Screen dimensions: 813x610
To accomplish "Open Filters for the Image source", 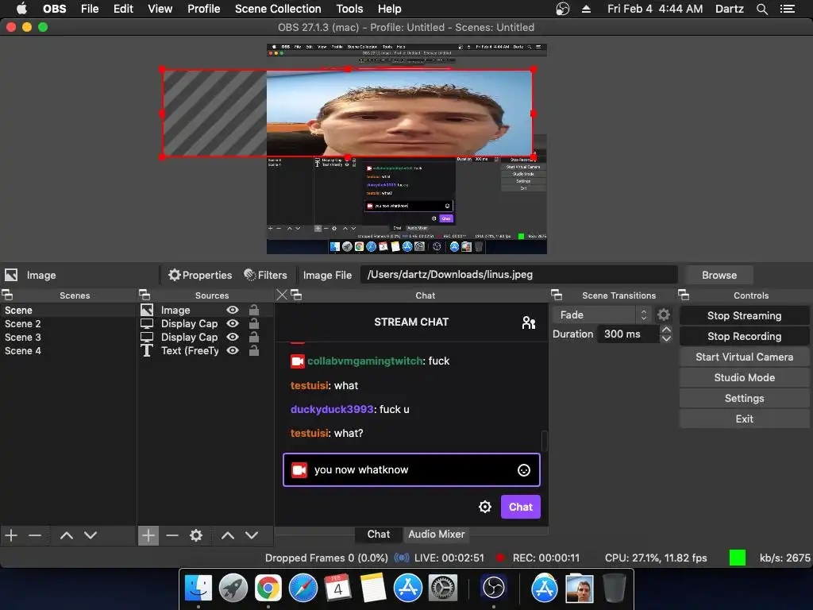I will (x=265, y=275).
